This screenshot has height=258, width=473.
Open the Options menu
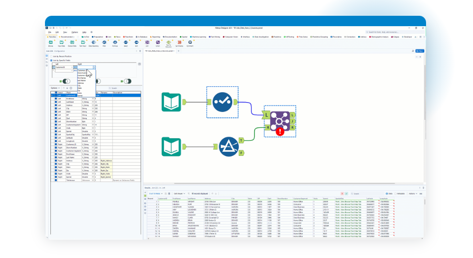(75, 32)
